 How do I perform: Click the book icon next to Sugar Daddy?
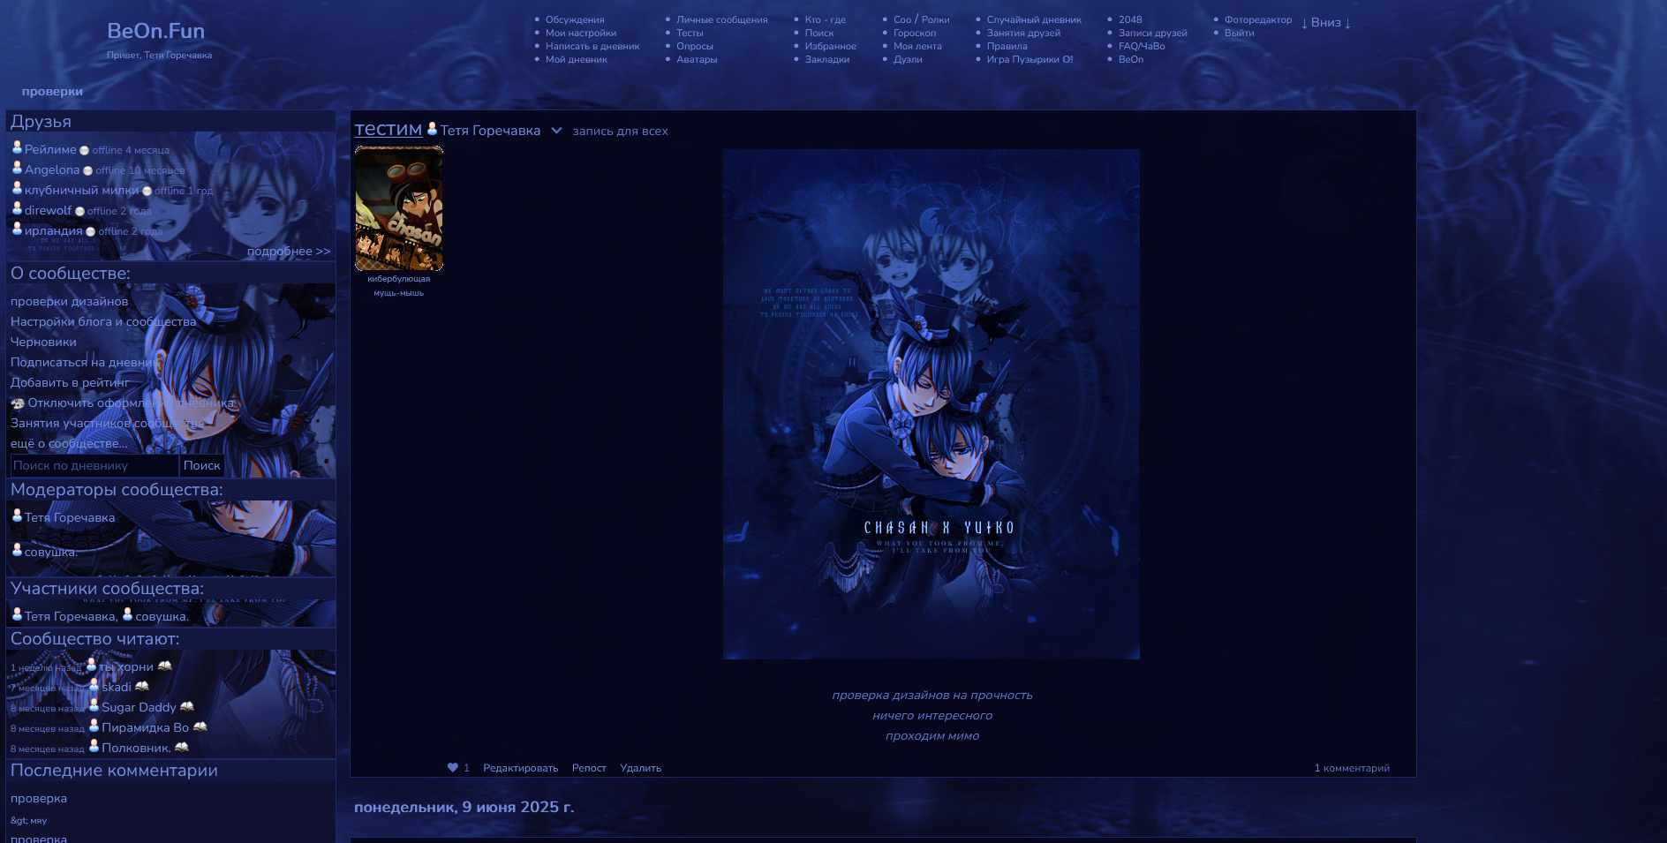pyautogui.click(x=186, y=707)
